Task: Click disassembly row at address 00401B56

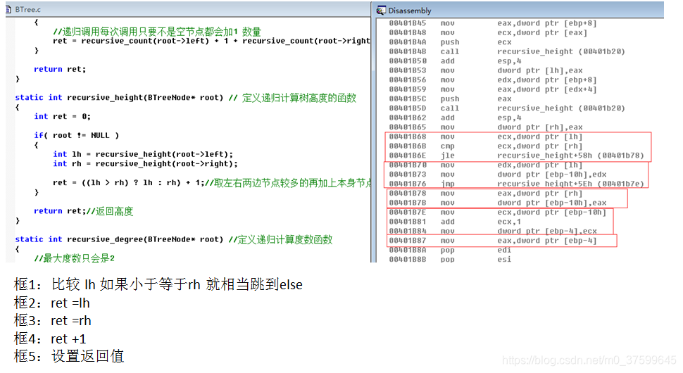Action: pos(493,80)
